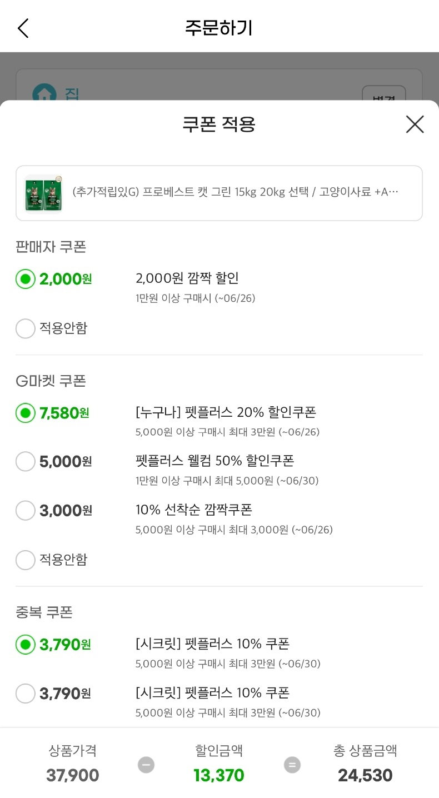439x798 pixels.
Task: Go back using the top-left arrow
Action: pos(23,27)
